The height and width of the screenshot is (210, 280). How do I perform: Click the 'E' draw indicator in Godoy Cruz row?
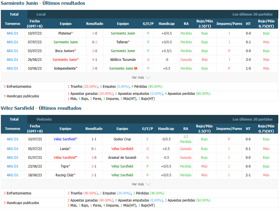pyautogui.click(x=148, y=139)
